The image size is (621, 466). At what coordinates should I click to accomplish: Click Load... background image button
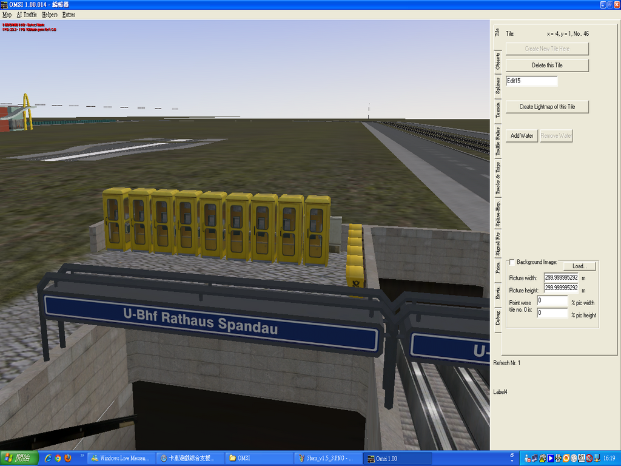click(x=579, y=266)
